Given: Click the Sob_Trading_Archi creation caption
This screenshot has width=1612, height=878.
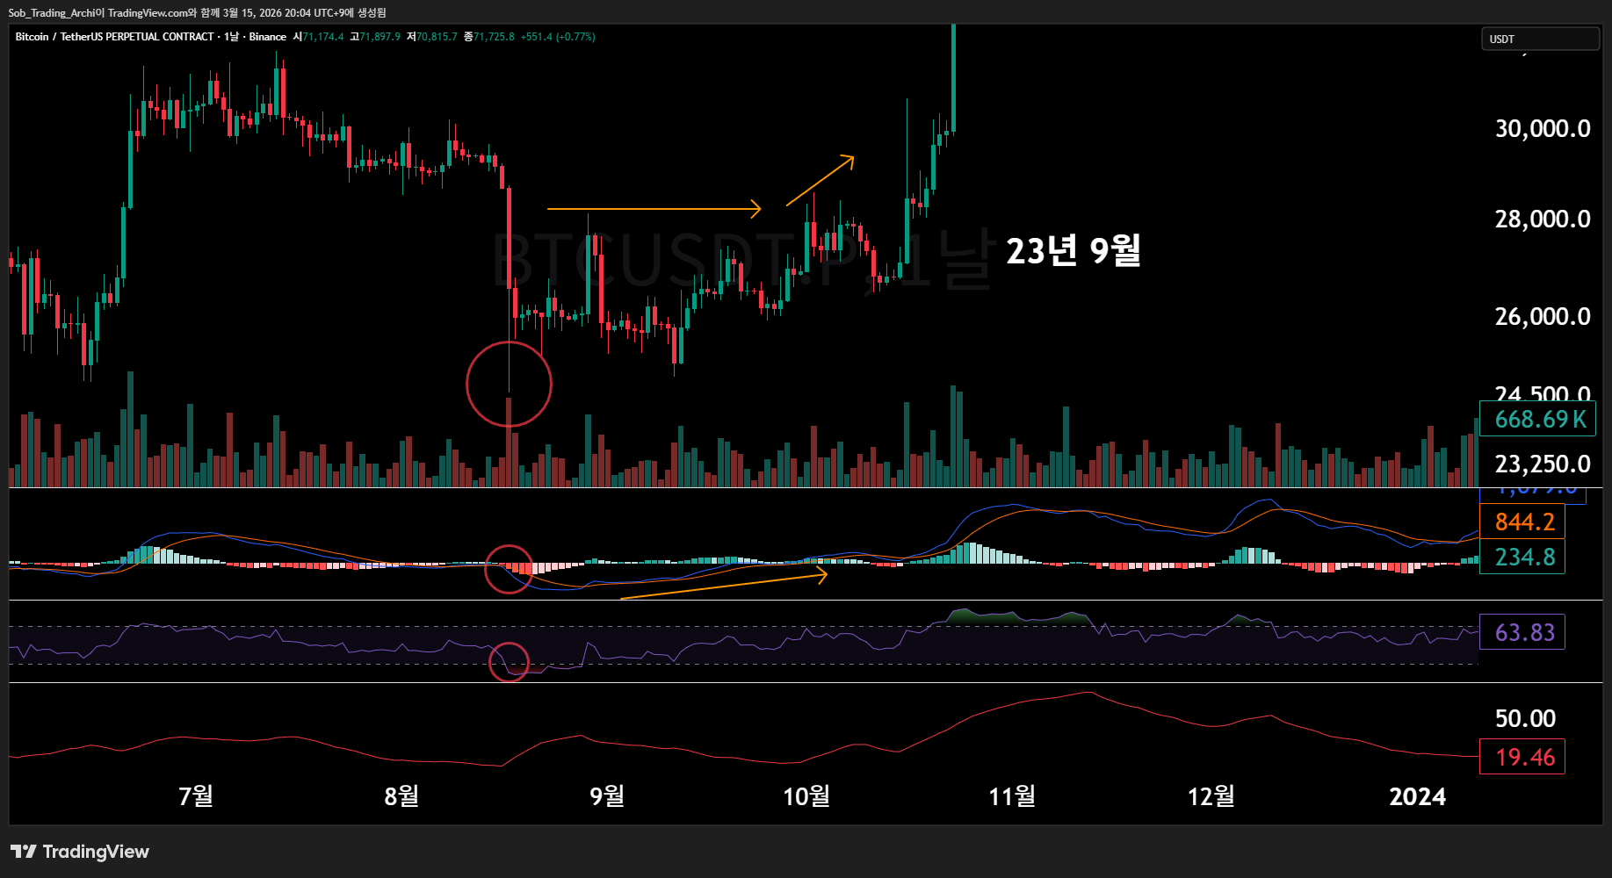Looking at the screenshot, I should (x=198, y=13).
